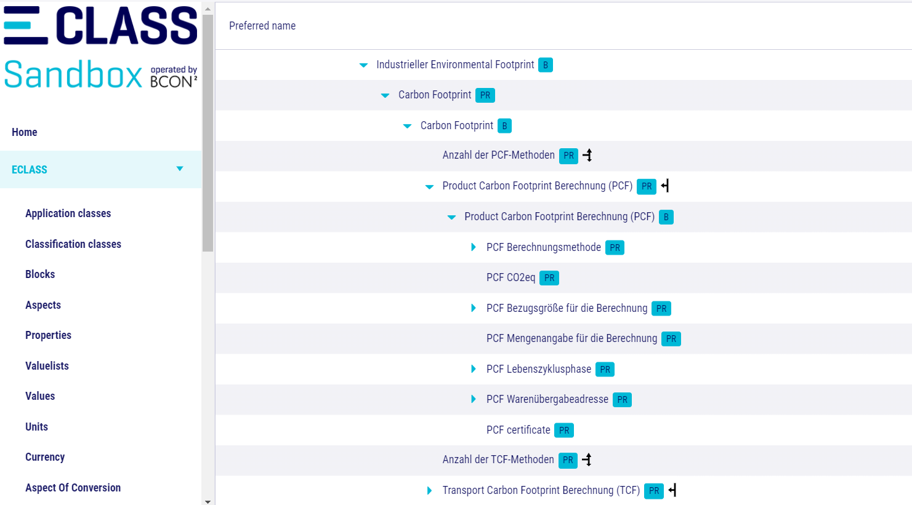Click the PR badge next to PCF CO2eq
This screenshot has height=505, width=912.
tap(549, 278)
